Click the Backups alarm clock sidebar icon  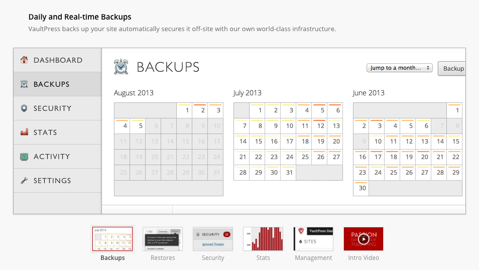click(x=24, y=84)
